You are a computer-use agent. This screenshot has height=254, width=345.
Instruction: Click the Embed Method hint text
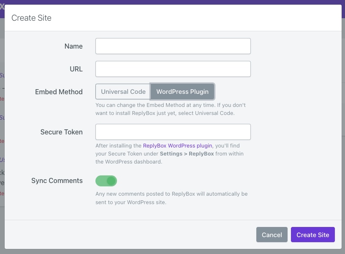pyautogui.click(x=171, y=109)
